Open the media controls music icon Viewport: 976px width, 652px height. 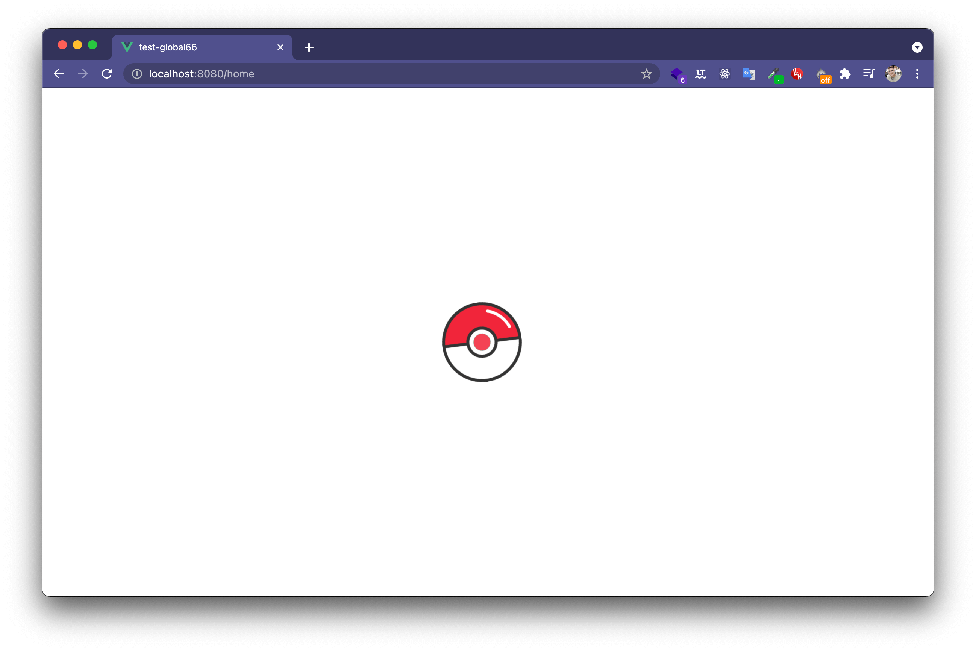(869, 74)
